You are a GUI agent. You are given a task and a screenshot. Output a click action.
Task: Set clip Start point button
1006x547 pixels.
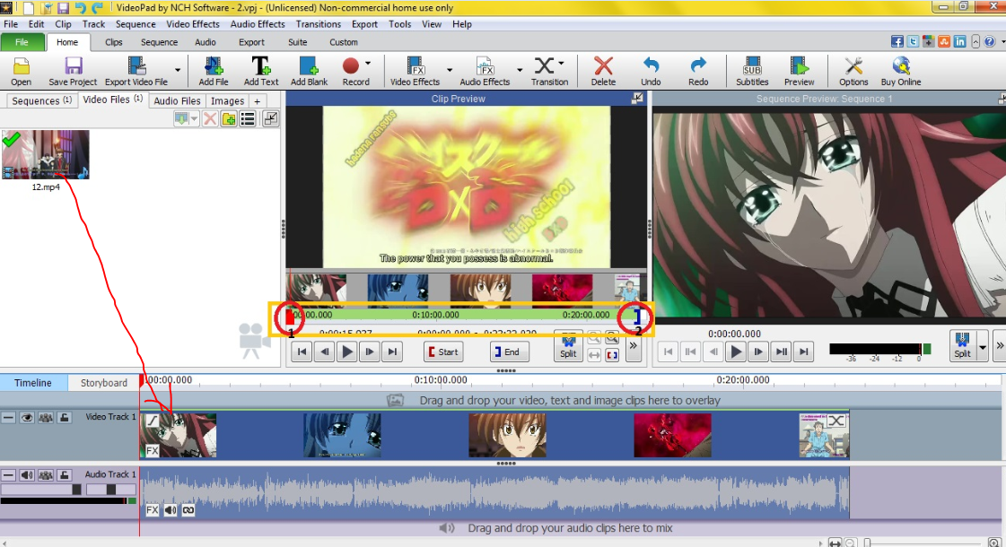442,352
